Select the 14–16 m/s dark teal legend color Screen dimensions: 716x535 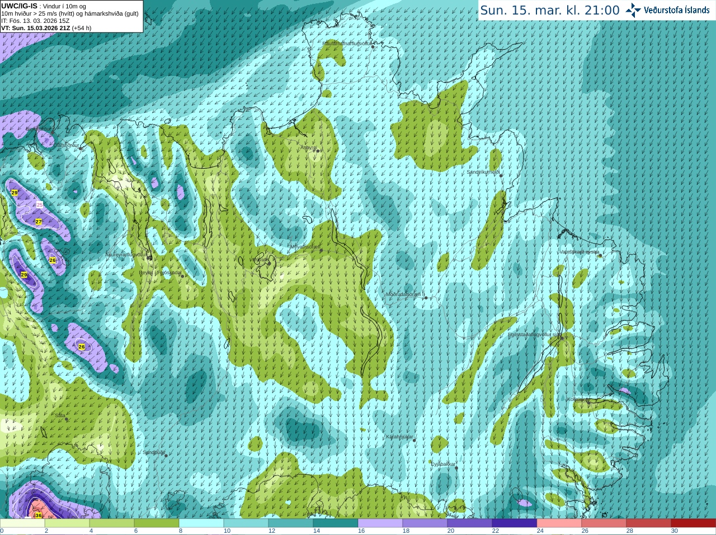pos(336,523)
